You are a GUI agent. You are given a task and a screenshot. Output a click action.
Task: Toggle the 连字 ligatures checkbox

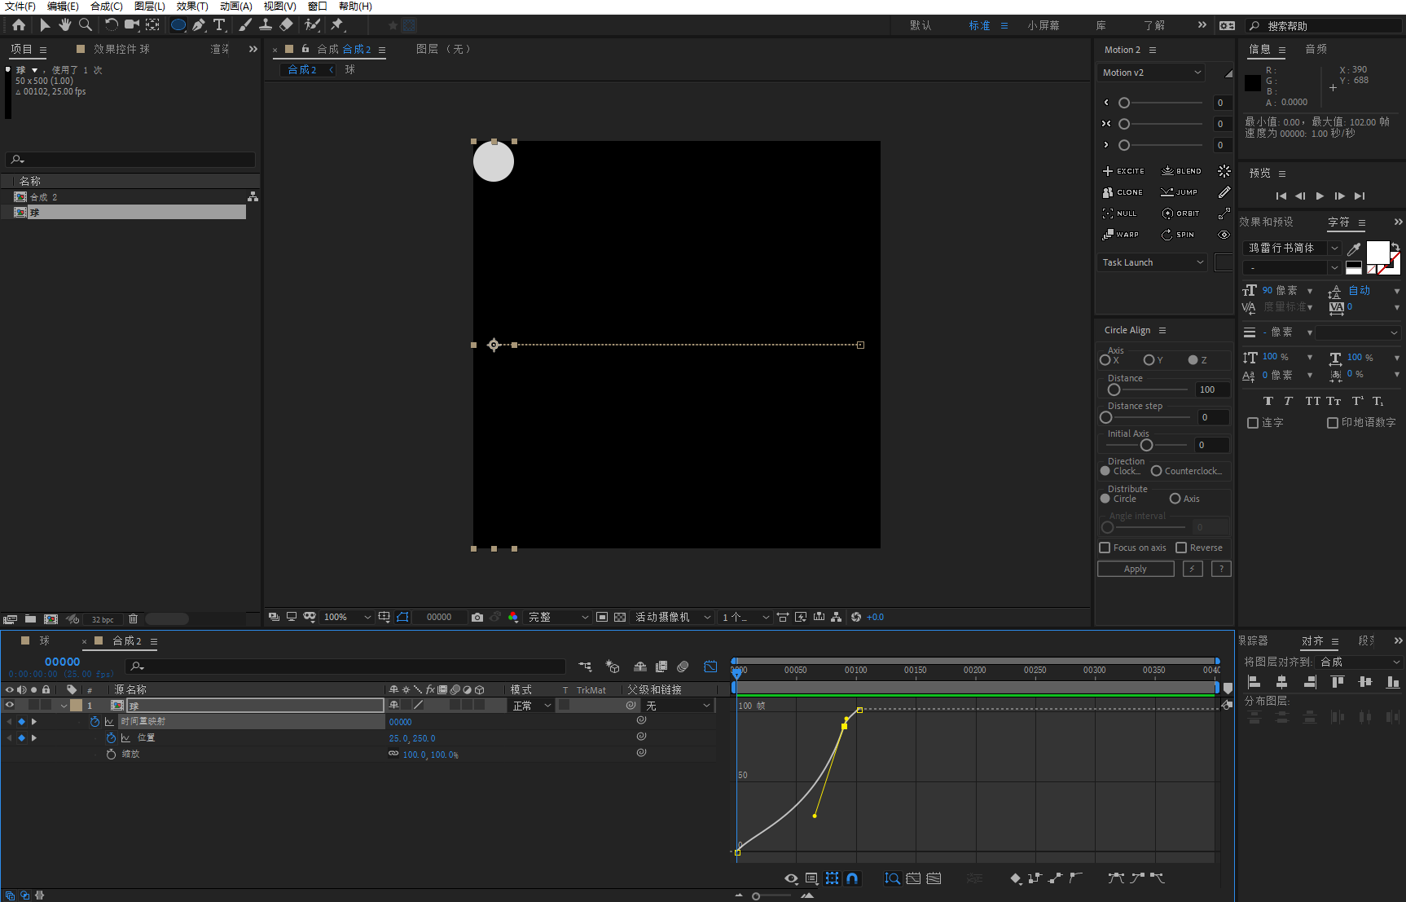tap(1253, 423)
